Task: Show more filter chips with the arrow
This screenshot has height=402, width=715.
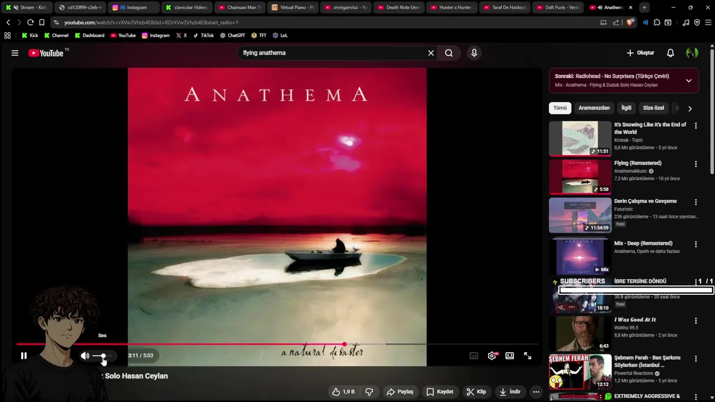Action: (x=690, y=108)
